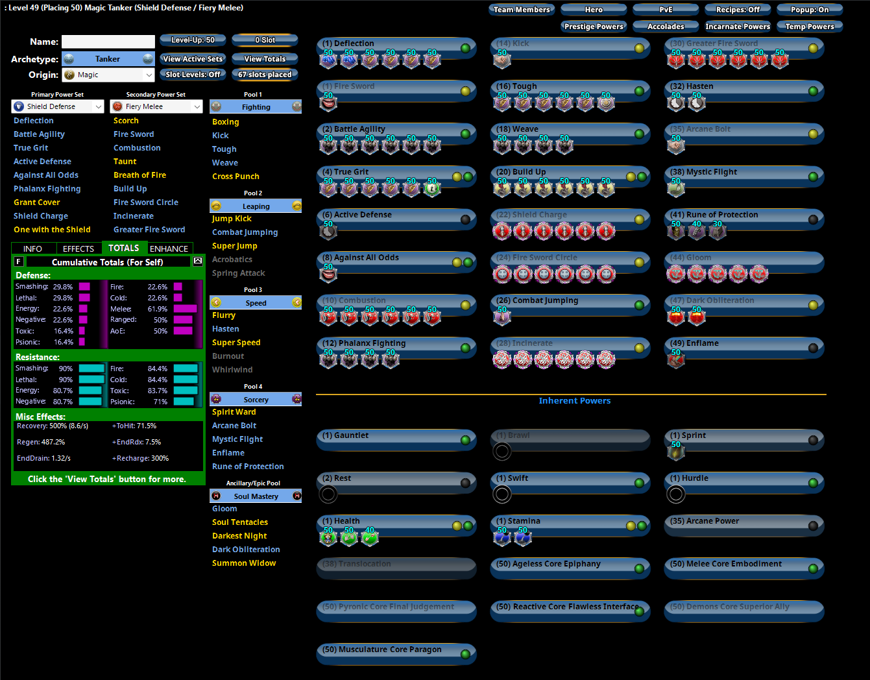Toggle the Combat Jumping active indicator
The width and height of the screenshot is (870, 680).
point(639,305)
